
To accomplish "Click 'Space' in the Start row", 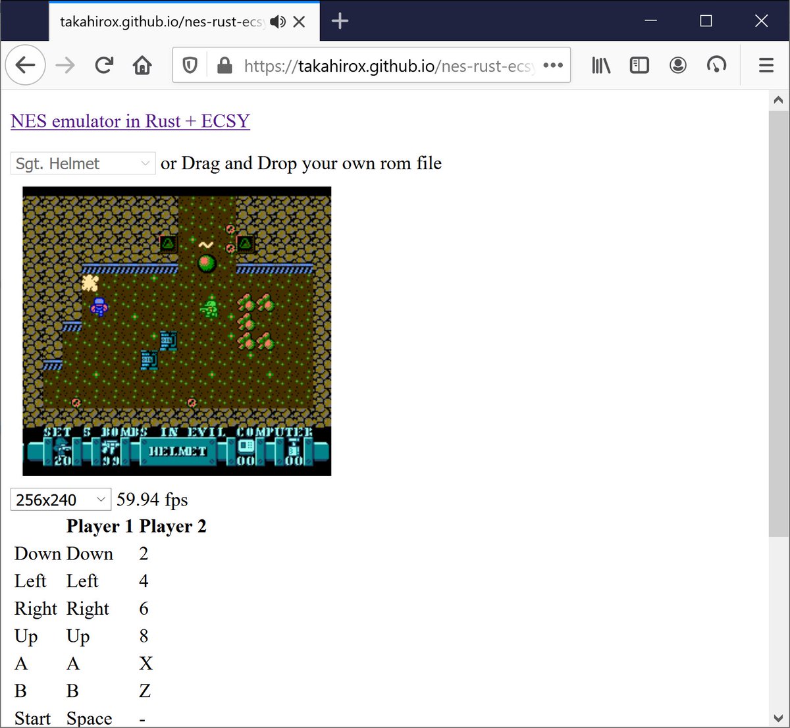I will [x=89, y=718].
